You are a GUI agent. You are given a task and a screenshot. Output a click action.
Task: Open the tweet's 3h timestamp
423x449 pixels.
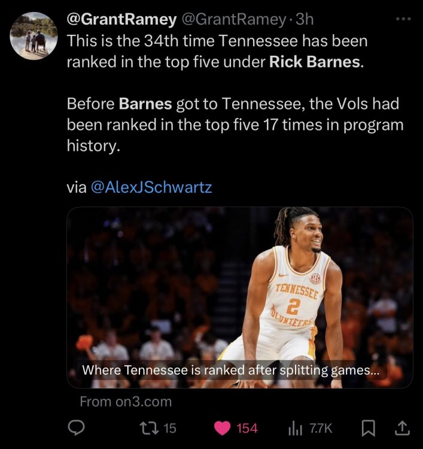coord(305,20)
